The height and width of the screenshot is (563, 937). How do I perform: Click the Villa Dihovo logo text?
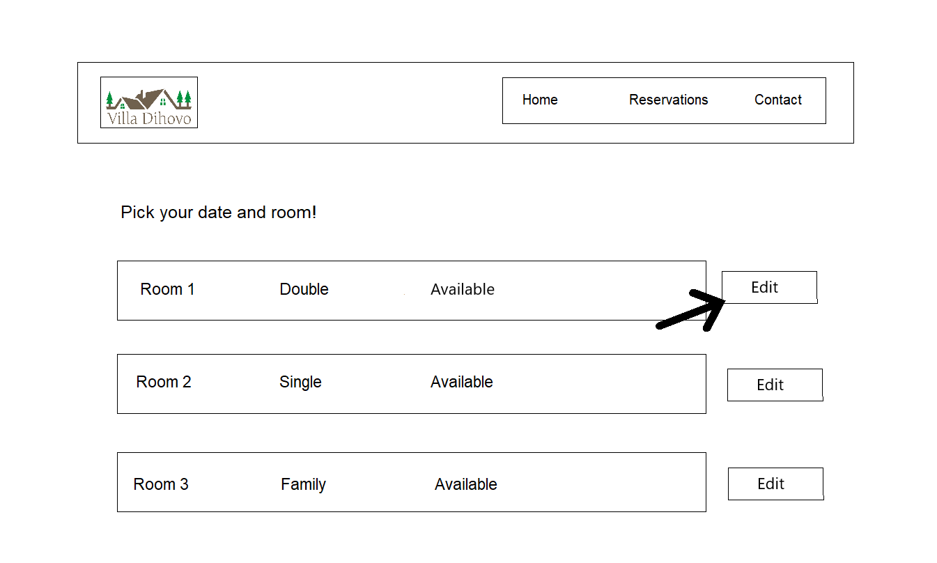click(149, 118)
